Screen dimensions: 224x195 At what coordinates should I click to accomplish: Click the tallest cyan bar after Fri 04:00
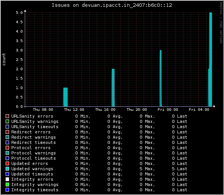210,59
